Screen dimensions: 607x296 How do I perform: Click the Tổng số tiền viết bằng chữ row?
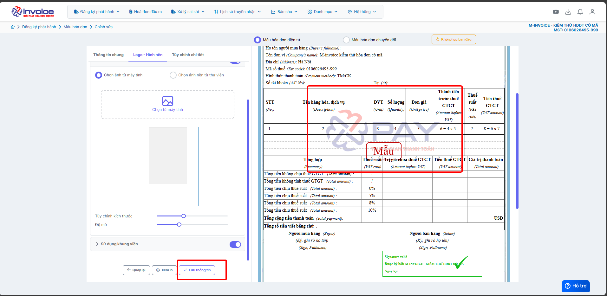point(384,226)
